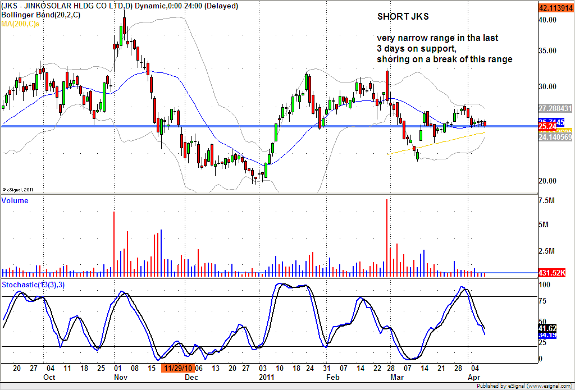Screen dimensions: 575x390
Task: Click the gray 27.288431 upper band tag
Action: pos(555,108)
